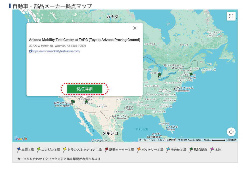Click the light blue その他工場 legend flag

coord(168,150)
